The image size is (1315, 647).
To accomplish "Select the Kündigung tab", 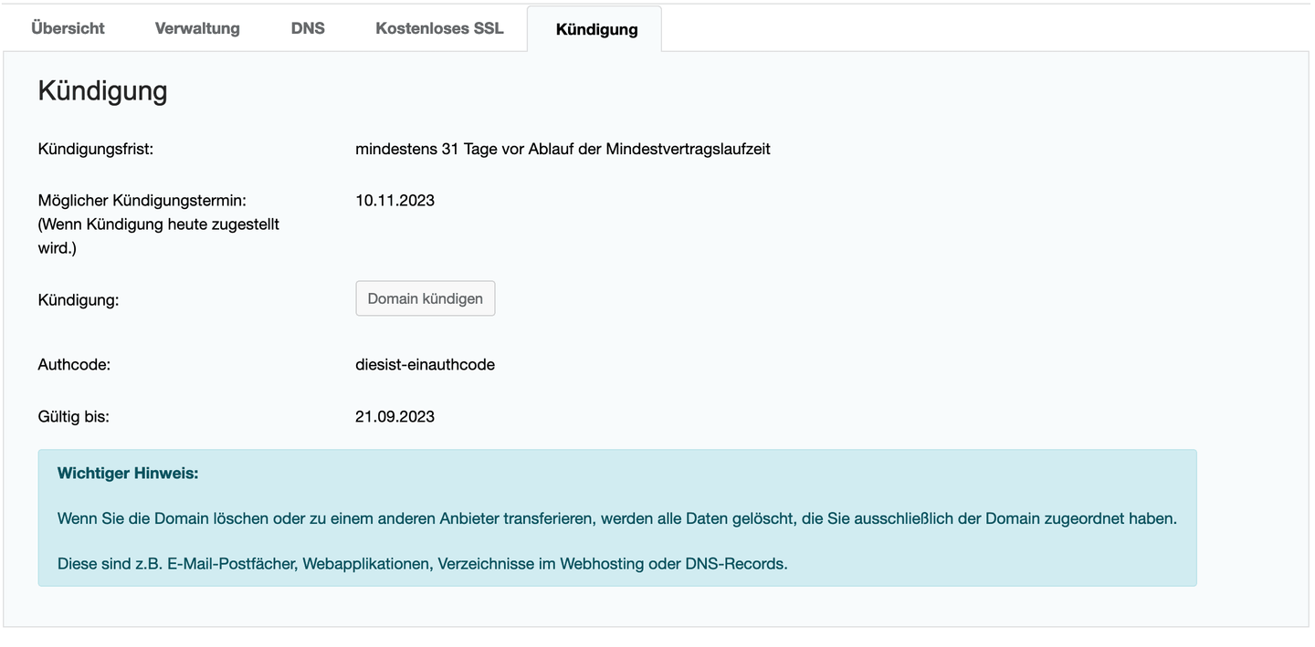I will click(x=596, y=29).
